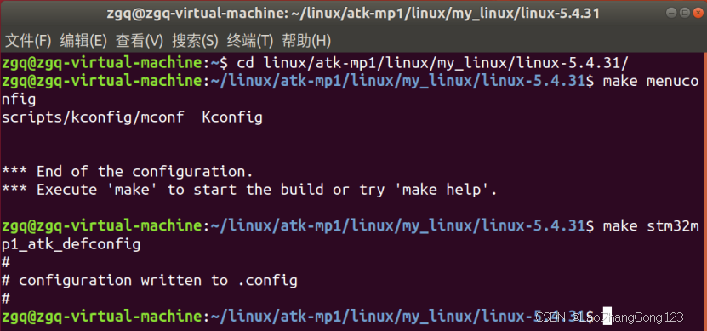Screen dimensions: 707x331
Task: Open the 终端(T) menu
Action: (x=250, y=42)
